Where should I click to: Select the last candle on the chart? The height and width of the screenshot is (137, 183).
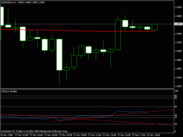click(x=155, y=27)
